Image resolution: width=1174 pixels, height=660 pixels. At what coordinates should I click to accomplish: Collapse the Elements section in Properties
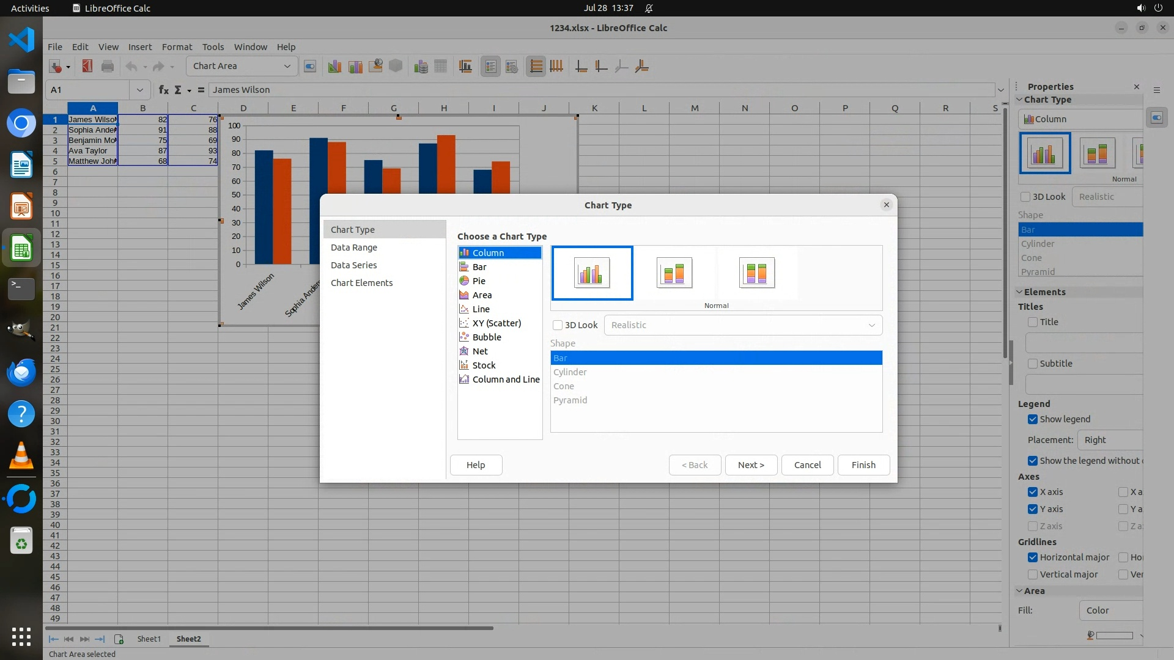(x=1020, y=292)
